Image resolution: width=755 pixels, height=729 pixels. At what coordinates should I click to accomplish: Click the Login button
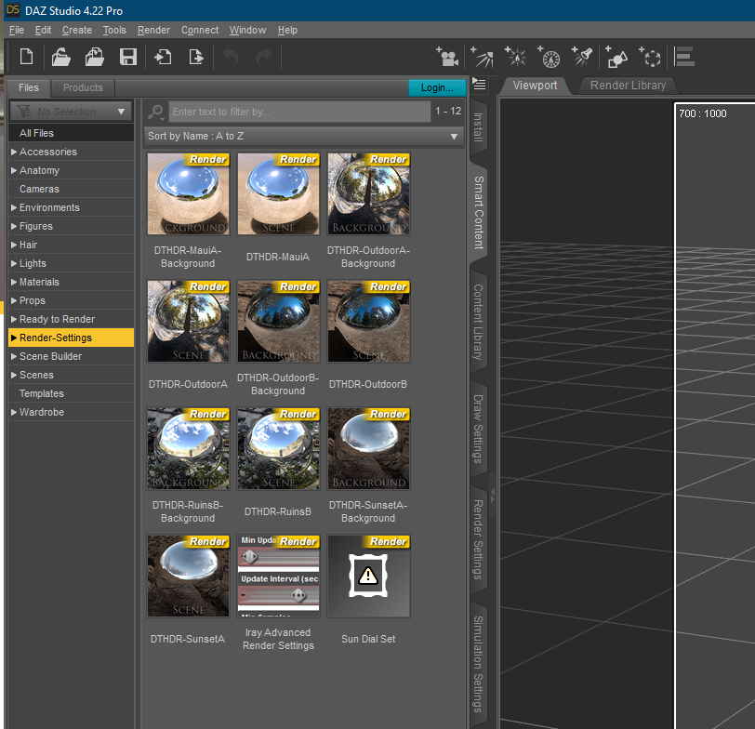click(x=436, y=87)
